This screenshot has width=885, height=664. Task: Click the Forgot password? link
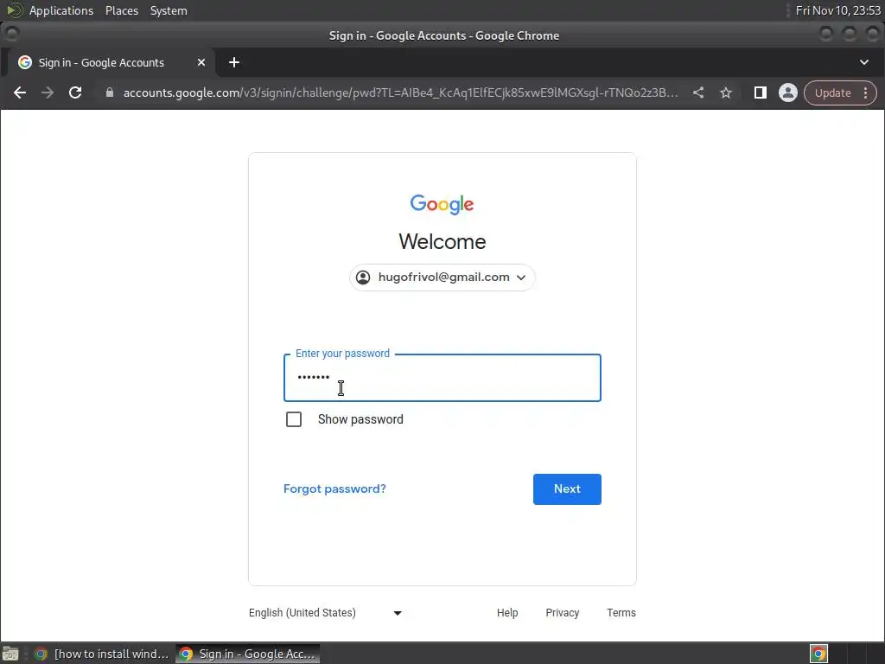click(x=334, y=489)
